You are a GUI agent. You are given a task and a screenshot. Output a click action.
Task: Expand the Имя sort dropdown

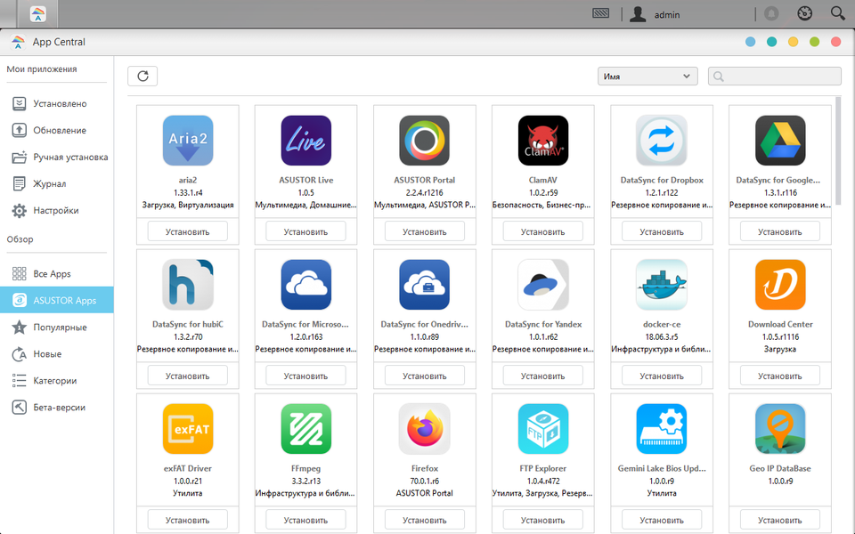pos(647,77)
